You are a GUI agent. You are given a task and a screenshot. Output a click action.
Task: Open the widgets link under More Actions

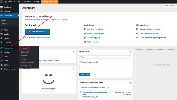(x=150, y=29)
